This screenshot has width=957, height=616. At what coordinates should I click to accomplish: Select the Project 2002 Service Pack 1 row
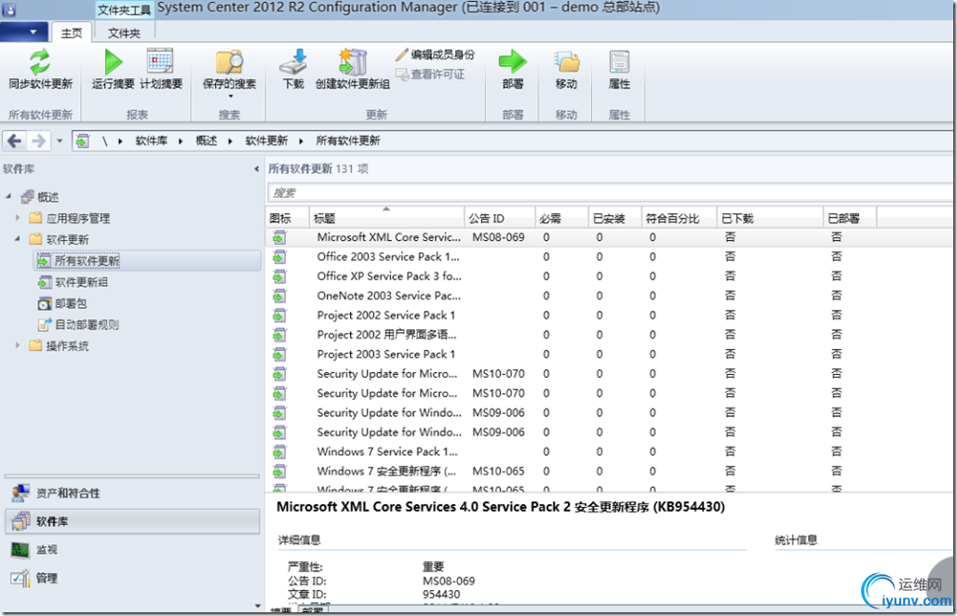coord(611,315)
